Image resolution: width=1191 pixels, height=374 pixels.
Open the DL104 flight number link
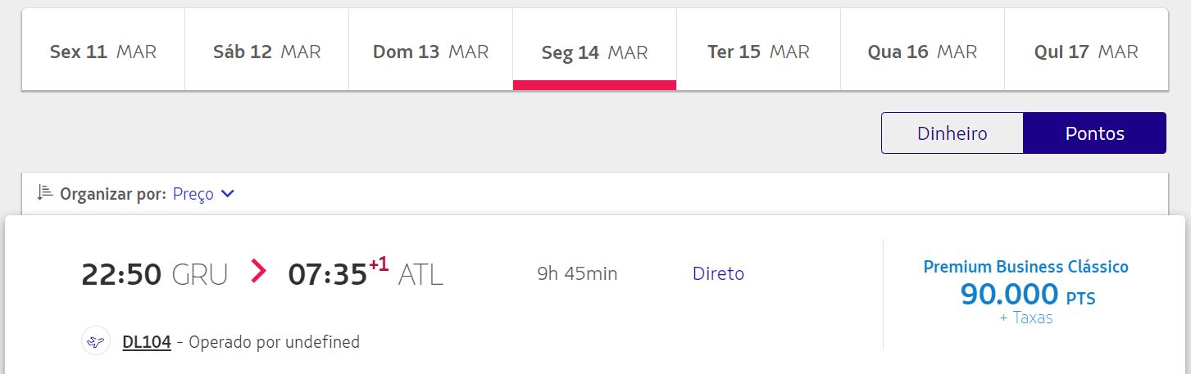coord(147,342)
